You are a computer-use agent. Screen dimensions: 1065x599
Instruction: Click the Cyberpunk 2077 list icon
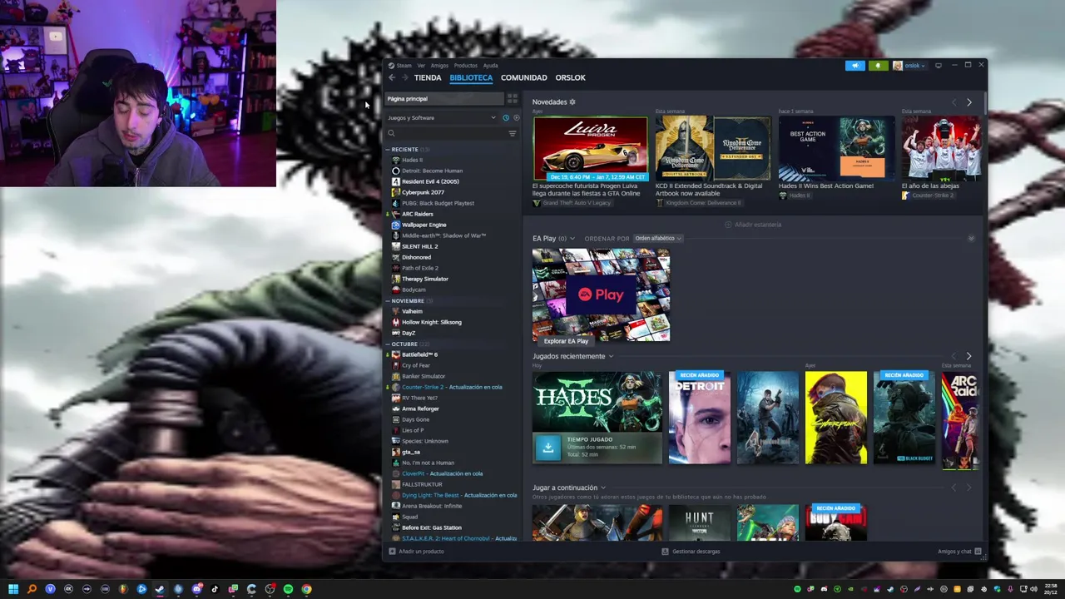pos(396,192)
